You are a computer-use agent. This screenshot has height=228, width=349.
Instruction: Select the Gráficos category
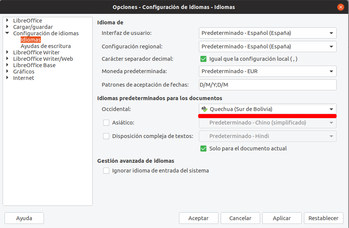24,72
